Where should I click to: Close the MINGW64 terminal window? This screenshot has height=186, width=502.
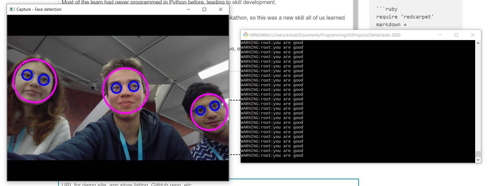[473, 35]
